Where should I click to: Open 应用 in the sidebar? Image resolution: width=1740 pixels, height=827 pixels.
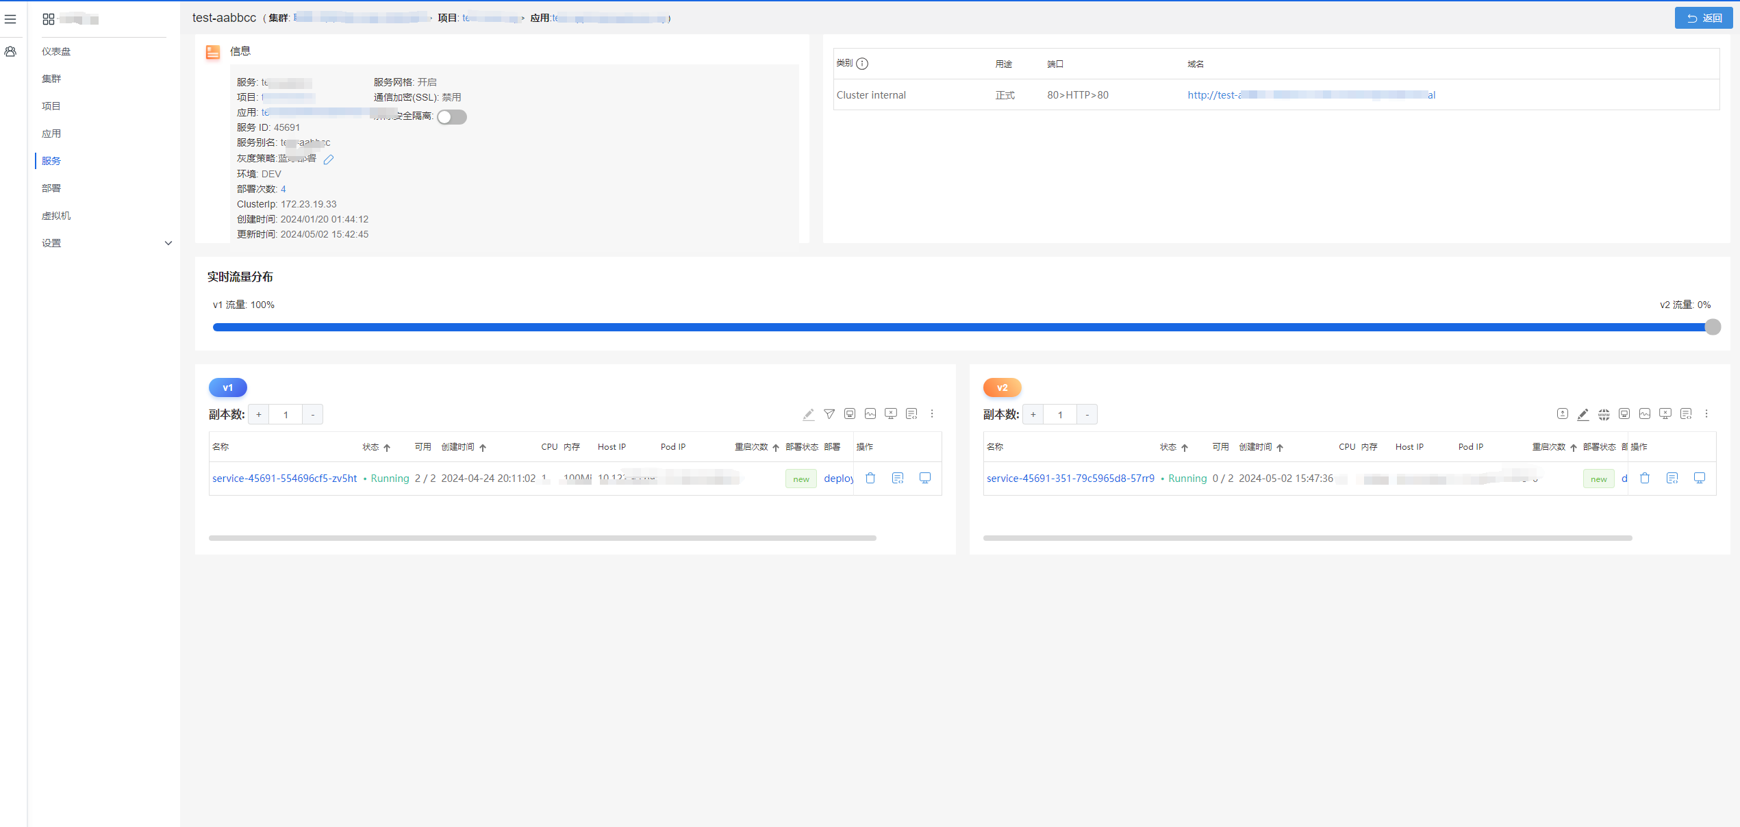(x=51, y=133)
